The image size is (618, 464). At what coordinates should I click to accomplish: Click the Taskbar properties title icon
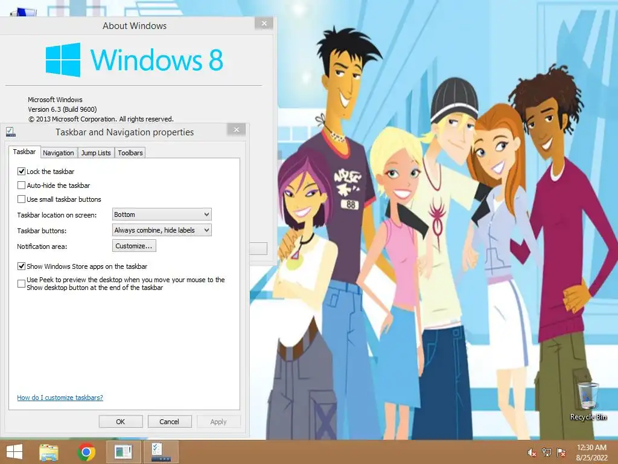click(x=11, y=132)
